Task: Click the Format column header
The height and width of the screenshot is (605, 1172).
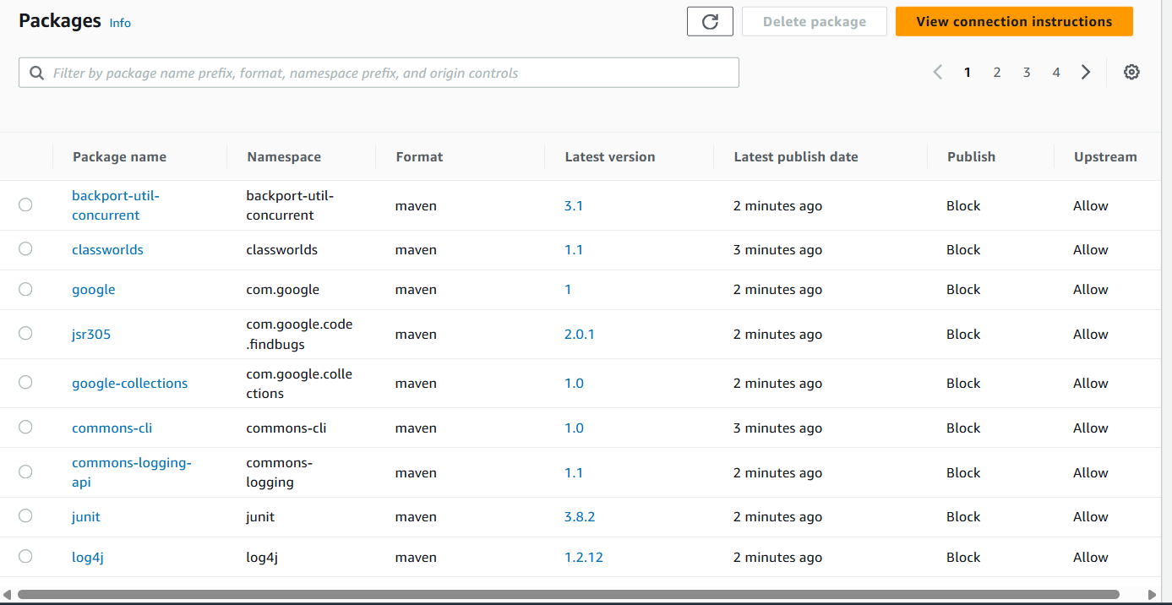Action: click(419, 157)
